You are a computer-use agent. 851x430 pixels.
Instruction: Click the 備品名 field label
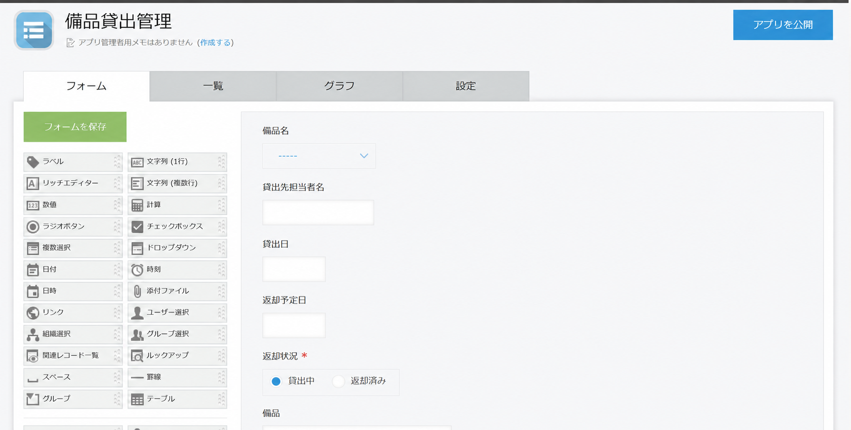[x=275, y=131]
